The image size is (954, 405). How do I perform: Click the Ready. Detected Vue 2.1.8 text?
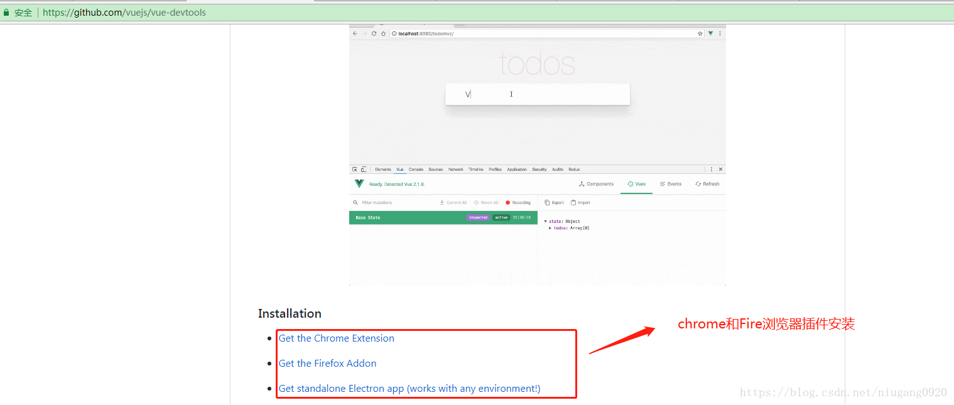[397, 185]
